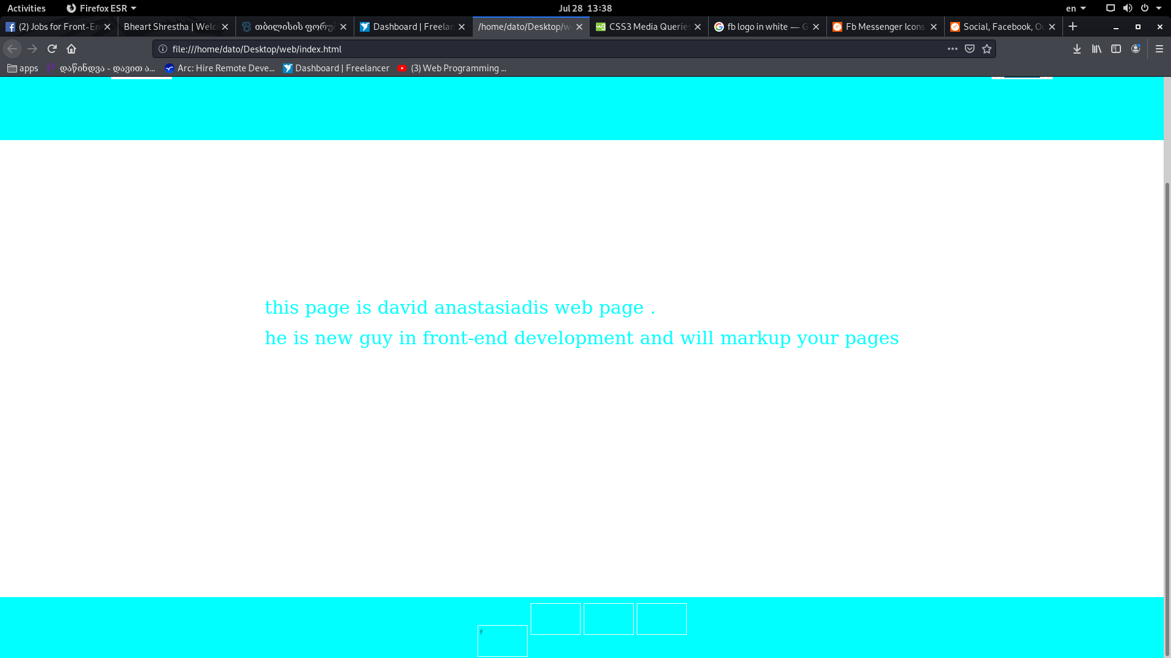This screenshot has height=658, width=1171.
Task: Open the Arc: Hire Remote Developers bookmark
Action: click(x=220, y=68)
